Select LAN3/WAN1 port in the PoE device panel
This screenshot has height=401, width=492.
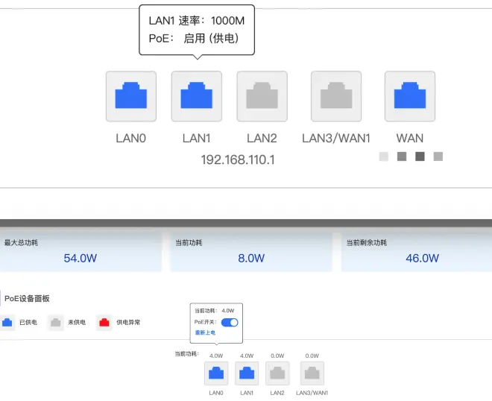pos(312,373)
